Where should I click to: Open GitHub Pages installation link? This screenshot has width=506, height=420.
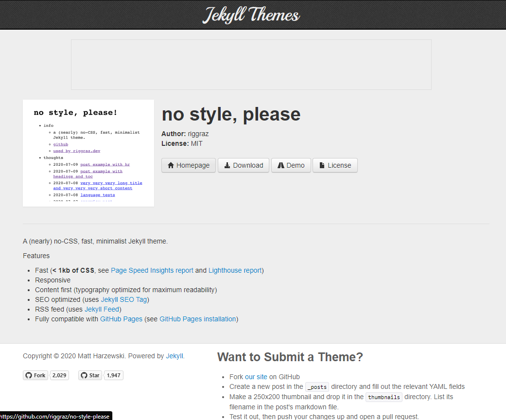point(198,319)
